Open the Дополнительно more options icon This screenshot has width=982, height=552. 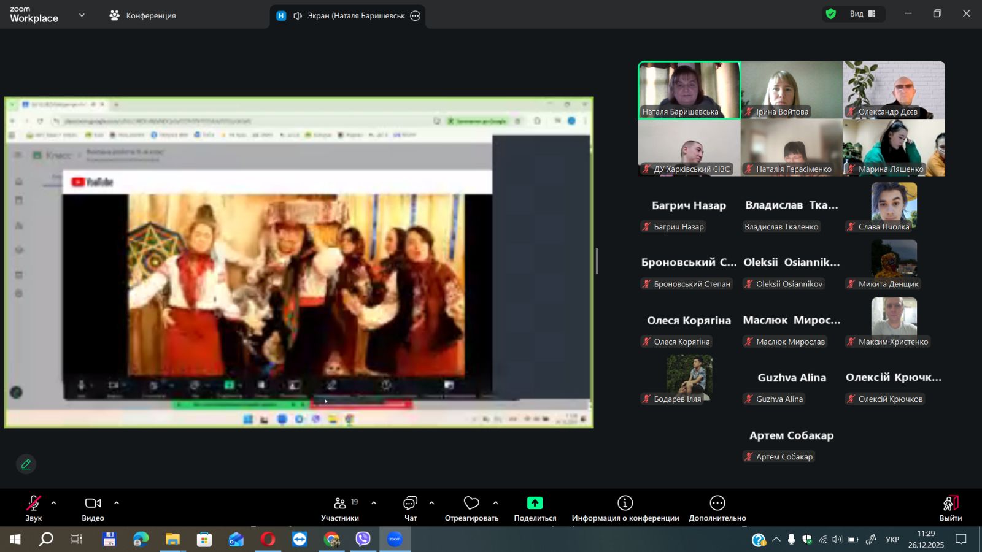pos(717,504)
